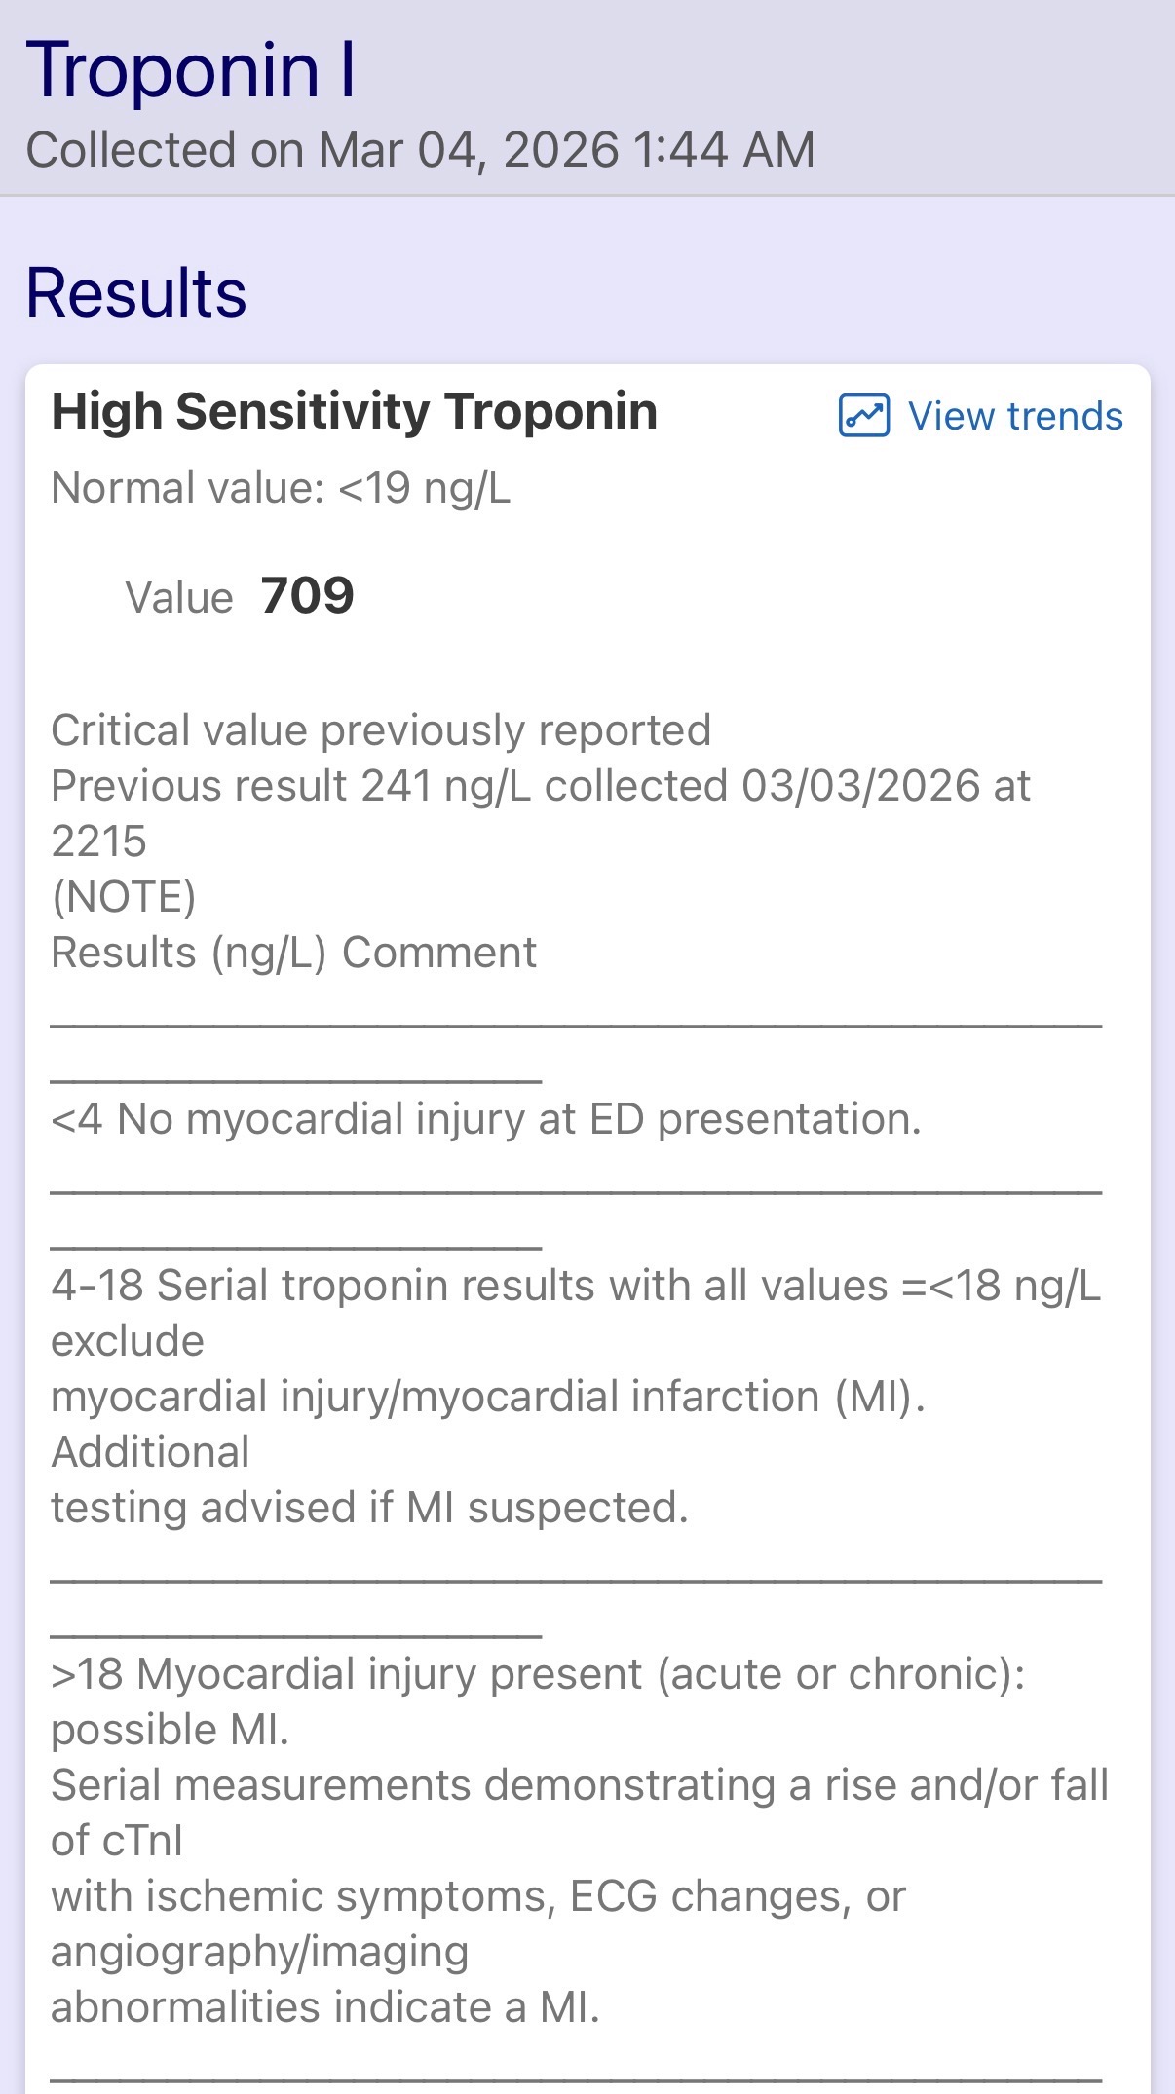1175x2094 pixels.
Task: Tap the 4-18 Serial troponin results line
Action: 575,1286
